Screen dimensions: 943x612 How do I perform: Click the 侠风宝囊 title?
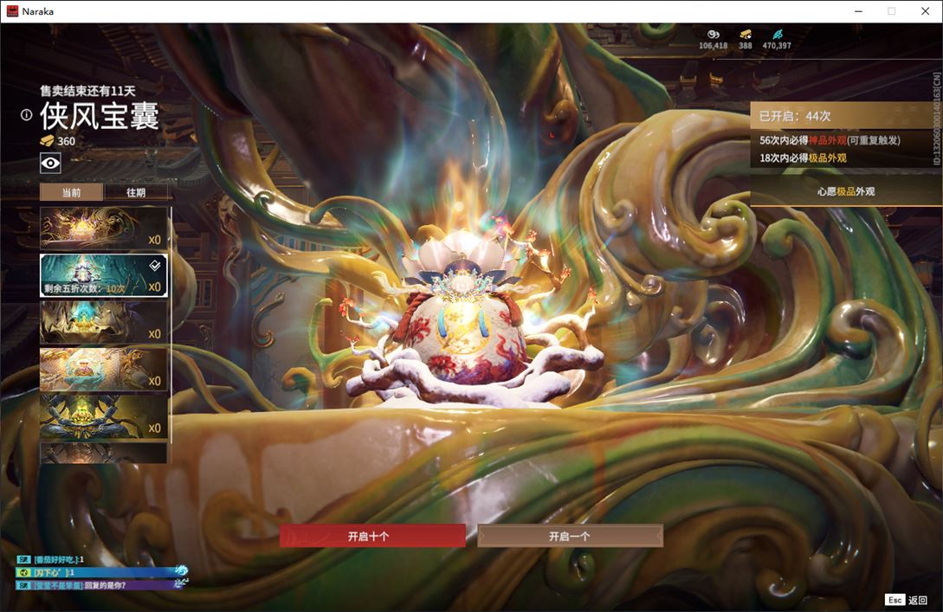click(x=100, y=115)
